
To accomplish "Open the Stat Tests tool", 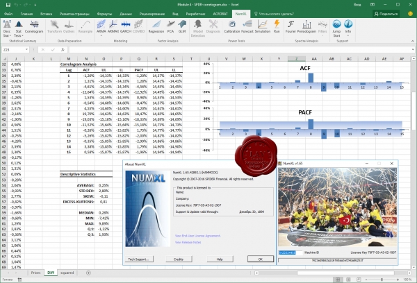I will 18,28.
